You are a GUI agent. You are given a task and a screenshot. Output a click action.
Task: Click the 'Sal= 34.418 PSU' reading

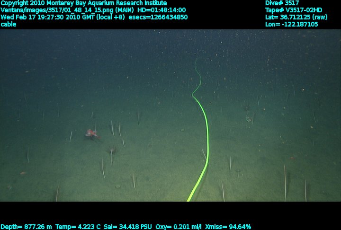[128, 227]
